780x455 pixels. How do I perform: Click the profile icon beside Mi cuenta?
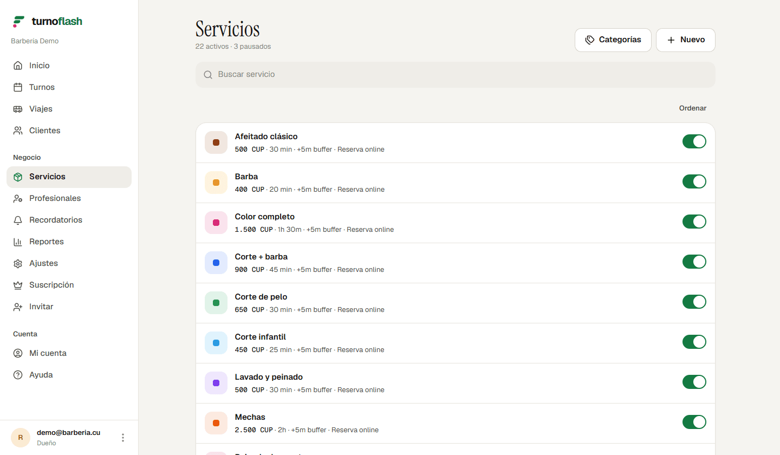(18, 354)
